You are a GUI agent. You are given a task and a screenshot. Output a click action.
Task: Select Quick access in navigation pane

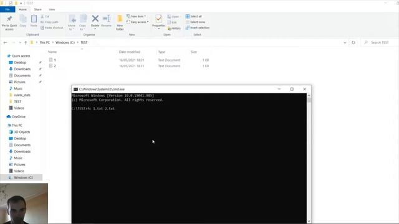coord(21,56)
